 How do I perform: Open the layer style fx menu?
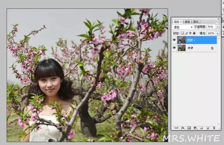point(182,128)
